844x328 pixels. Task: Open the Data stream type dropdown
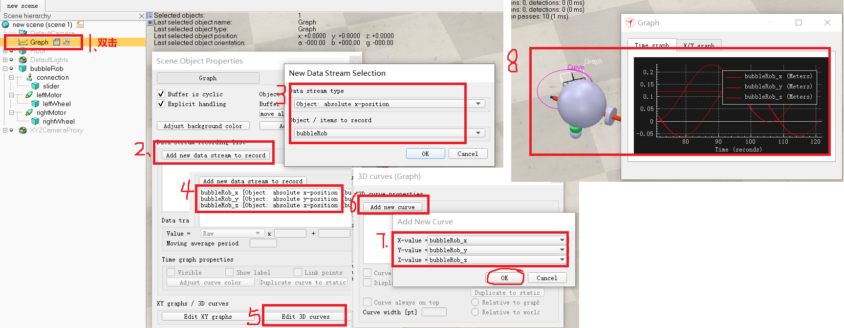[x=390, y=104]
